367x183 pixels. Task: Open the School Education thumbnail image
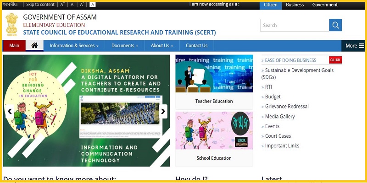coord(214,130)
